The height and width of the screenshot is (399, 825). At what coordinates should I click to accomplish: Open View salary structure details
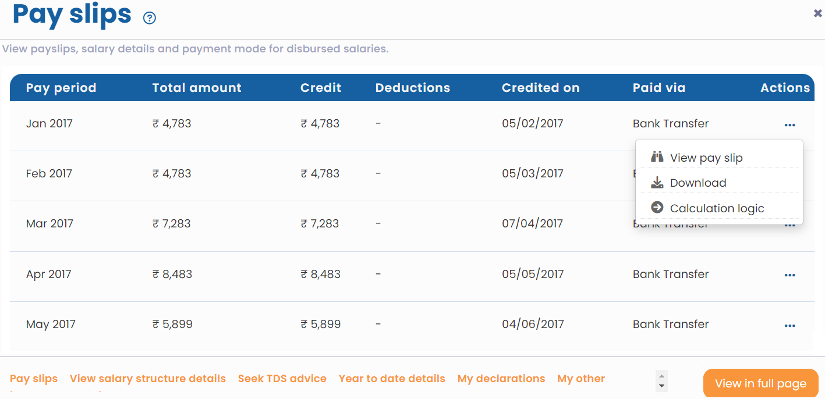click(x=147, y=378)
